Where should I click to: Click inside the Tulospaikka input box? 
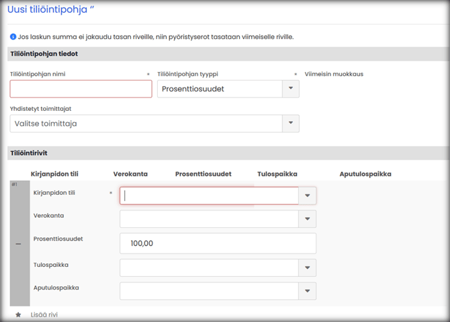click(208, 268)
